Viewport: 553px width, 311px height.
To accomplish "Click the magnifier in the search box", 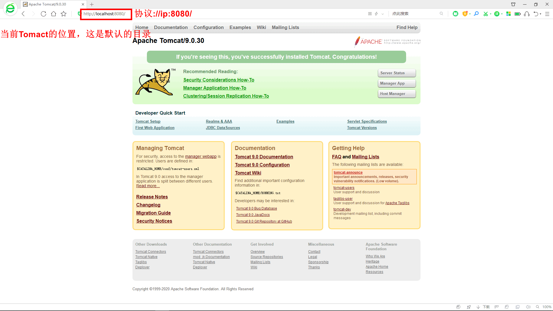I will pos(441,14).
